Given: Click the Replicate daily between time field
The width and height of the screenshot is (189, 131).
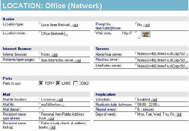Looking at the screenshot, I should pyautogui.click(x=147, y=104).
